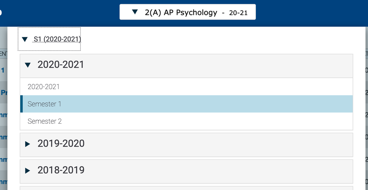Click the triangle icon in the course selector
Screen dimensions: 368x190
135,12
